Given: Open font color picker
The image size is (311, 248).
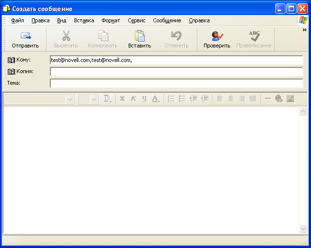Looking at the screenshot, I should [x=156, y=99].
